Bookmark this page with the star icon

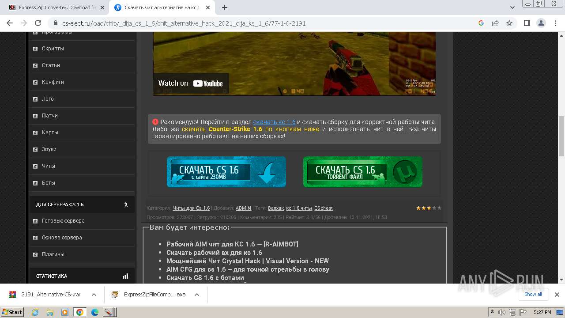click(509, 23)
